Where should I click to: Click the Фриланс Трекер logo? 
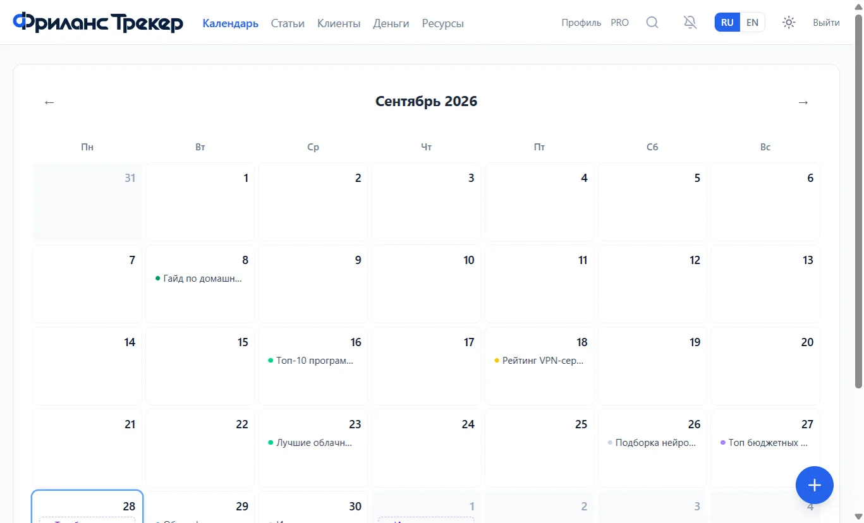[x=98, y=23]
